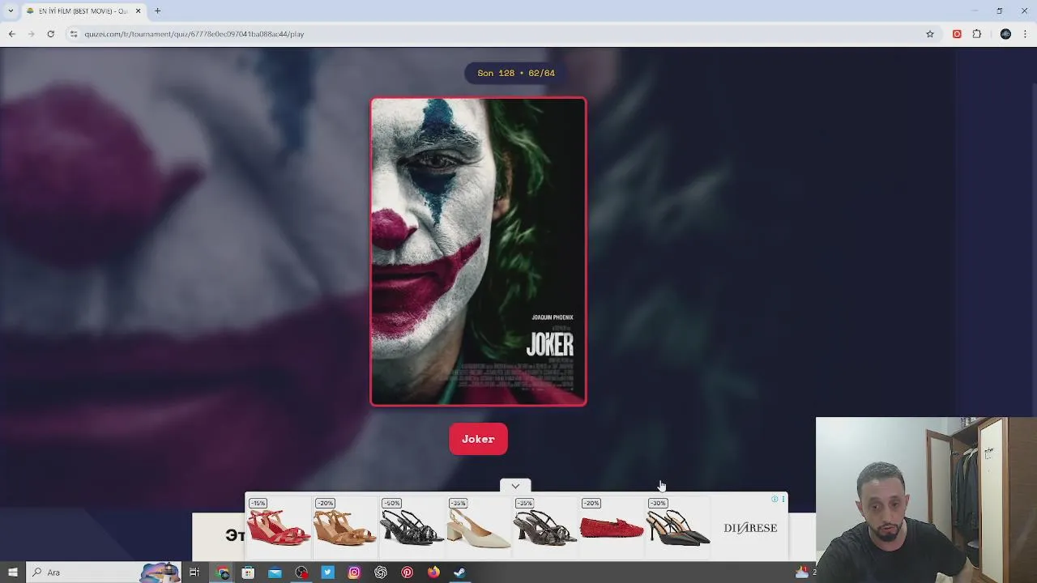Screen dimensions: 1037x583
Task: Open the Chrome profile avatar
Action: click(x=1005, y=34)
